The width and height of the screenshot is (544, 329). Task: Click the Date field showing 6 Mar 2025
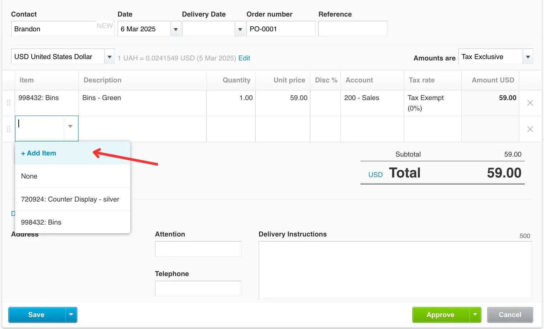(x=144, y=29)
